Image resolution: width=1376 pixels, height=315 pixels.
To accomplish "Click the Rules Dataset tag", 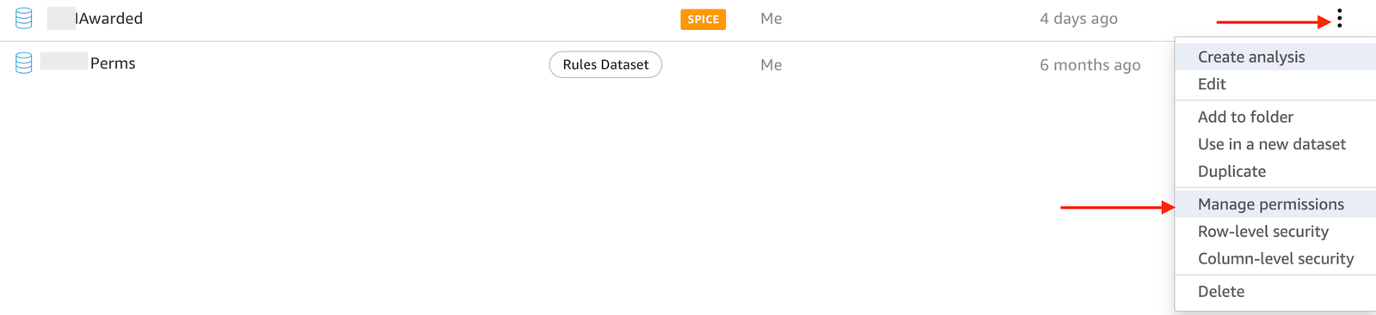I will [x=605, y=64].
